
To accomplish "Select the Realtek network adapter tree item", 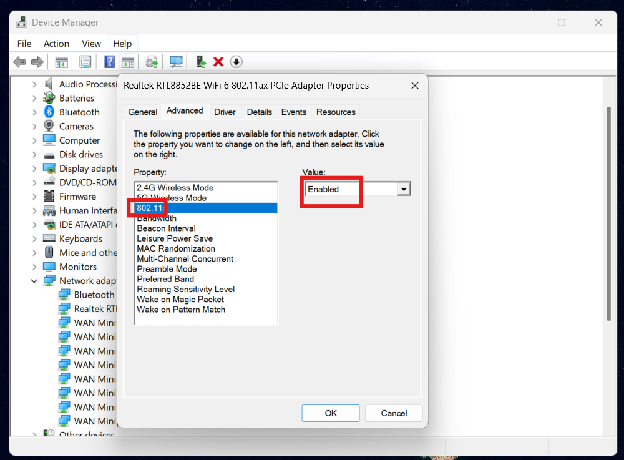I will (x=87, y=309).
